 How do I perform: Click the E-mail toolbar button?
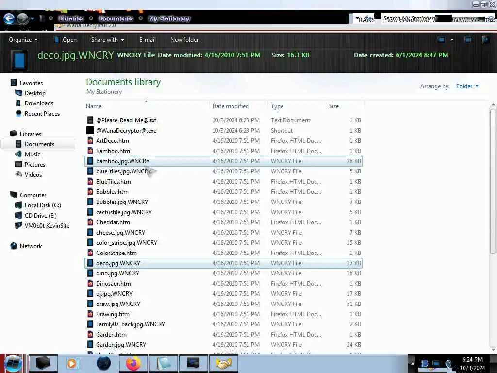[x=148, y=40]
